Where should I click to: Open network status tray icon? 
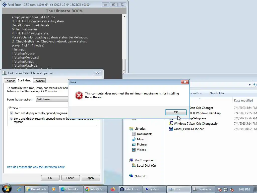tap(226, 189)
